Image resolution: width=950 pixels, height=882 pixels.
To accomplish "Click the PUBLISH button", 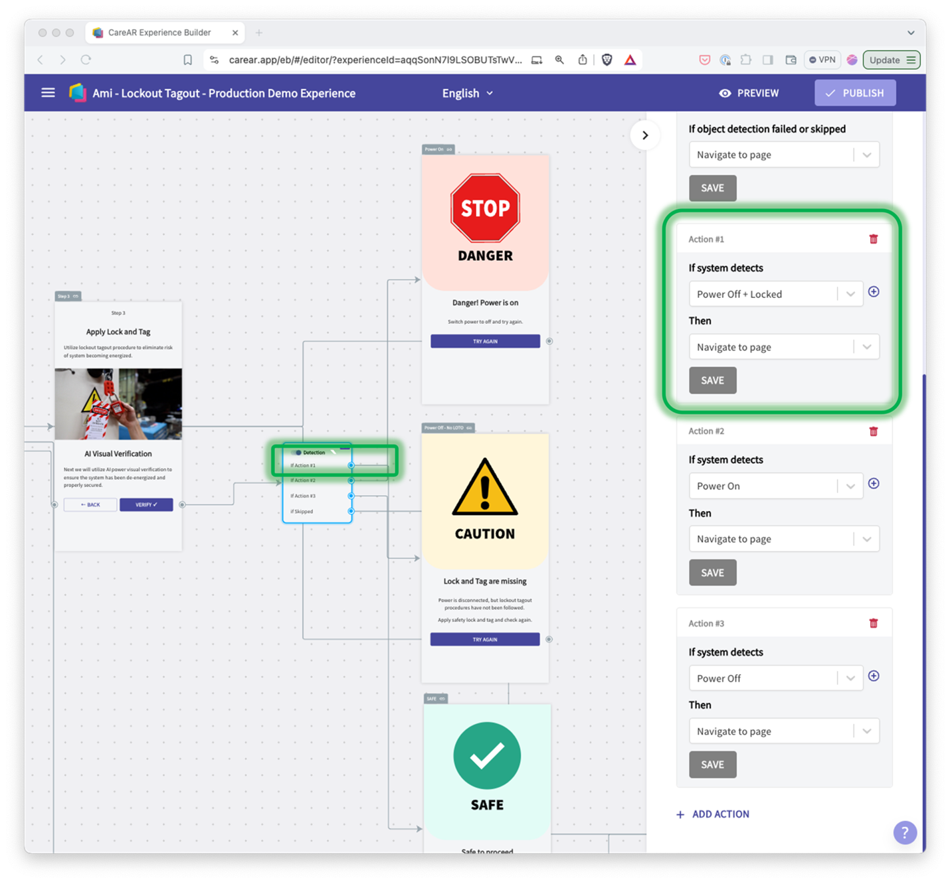I will point(855,92).
